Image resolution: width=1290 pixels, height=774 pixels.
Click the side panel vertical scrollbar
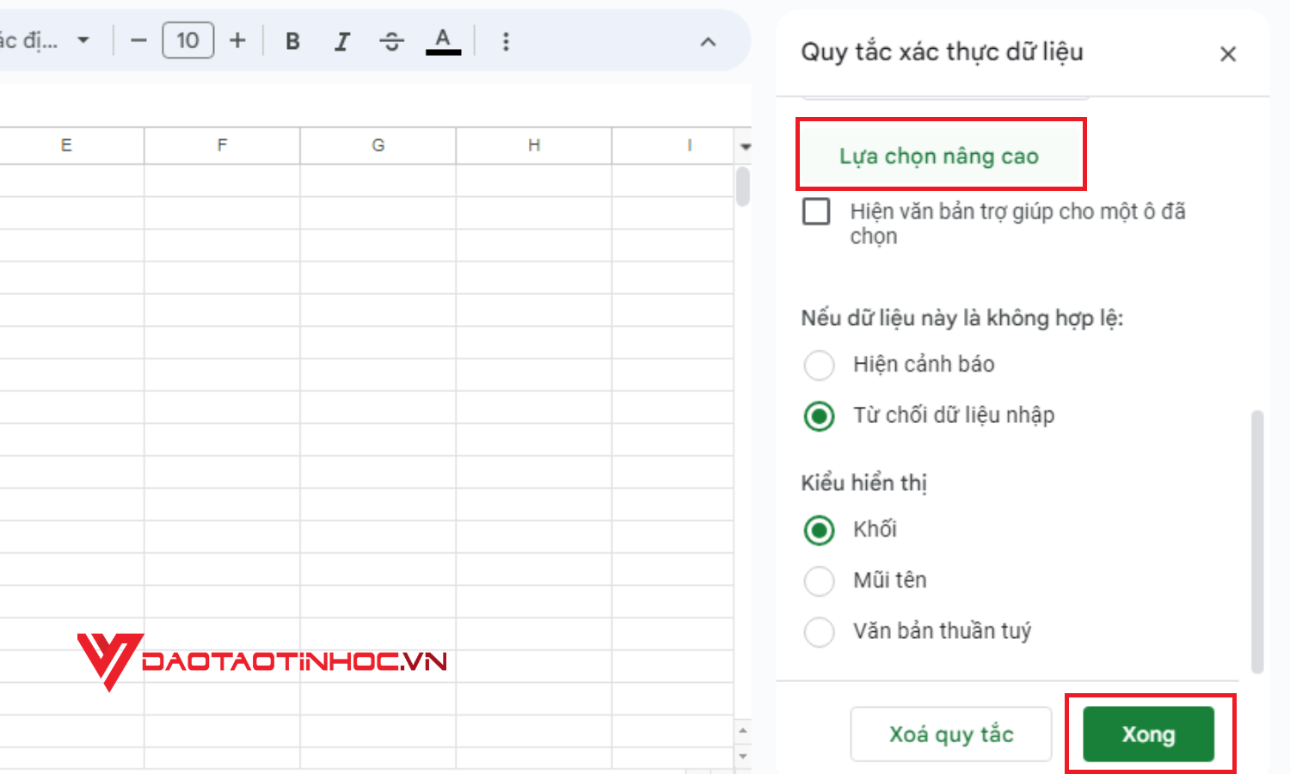tap(1257, 542)
